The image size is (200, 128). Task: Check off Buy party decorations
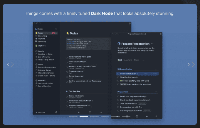(67, 106)
